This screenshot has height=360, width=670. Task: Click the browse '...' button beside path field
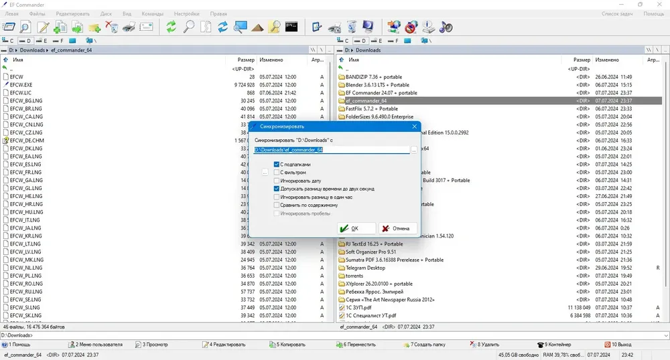[413, 150]
